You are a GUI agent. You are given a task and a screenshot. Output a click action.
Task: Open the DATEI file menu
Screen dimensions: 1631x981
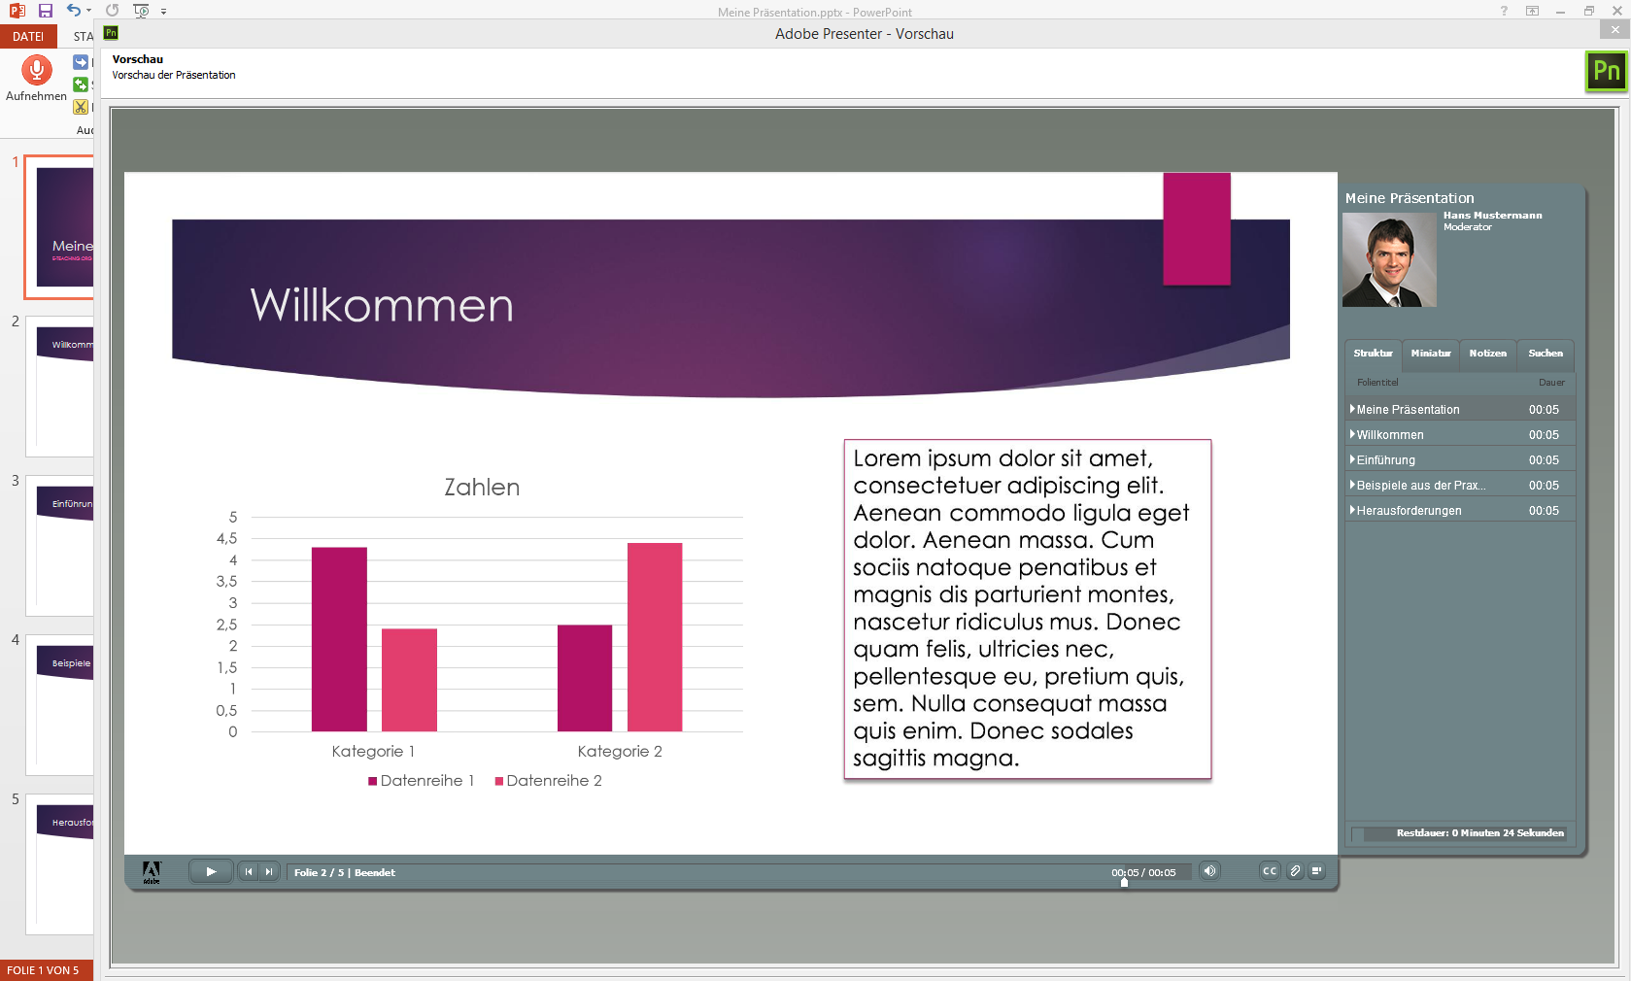(x=28, y=37)
